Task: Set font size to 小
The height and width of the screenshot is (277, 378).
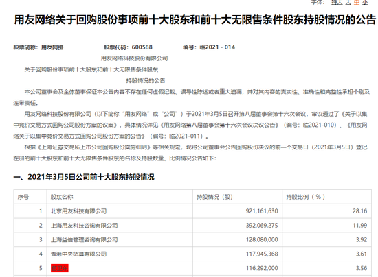Action: pyautogui.click(x=365, y=2)
